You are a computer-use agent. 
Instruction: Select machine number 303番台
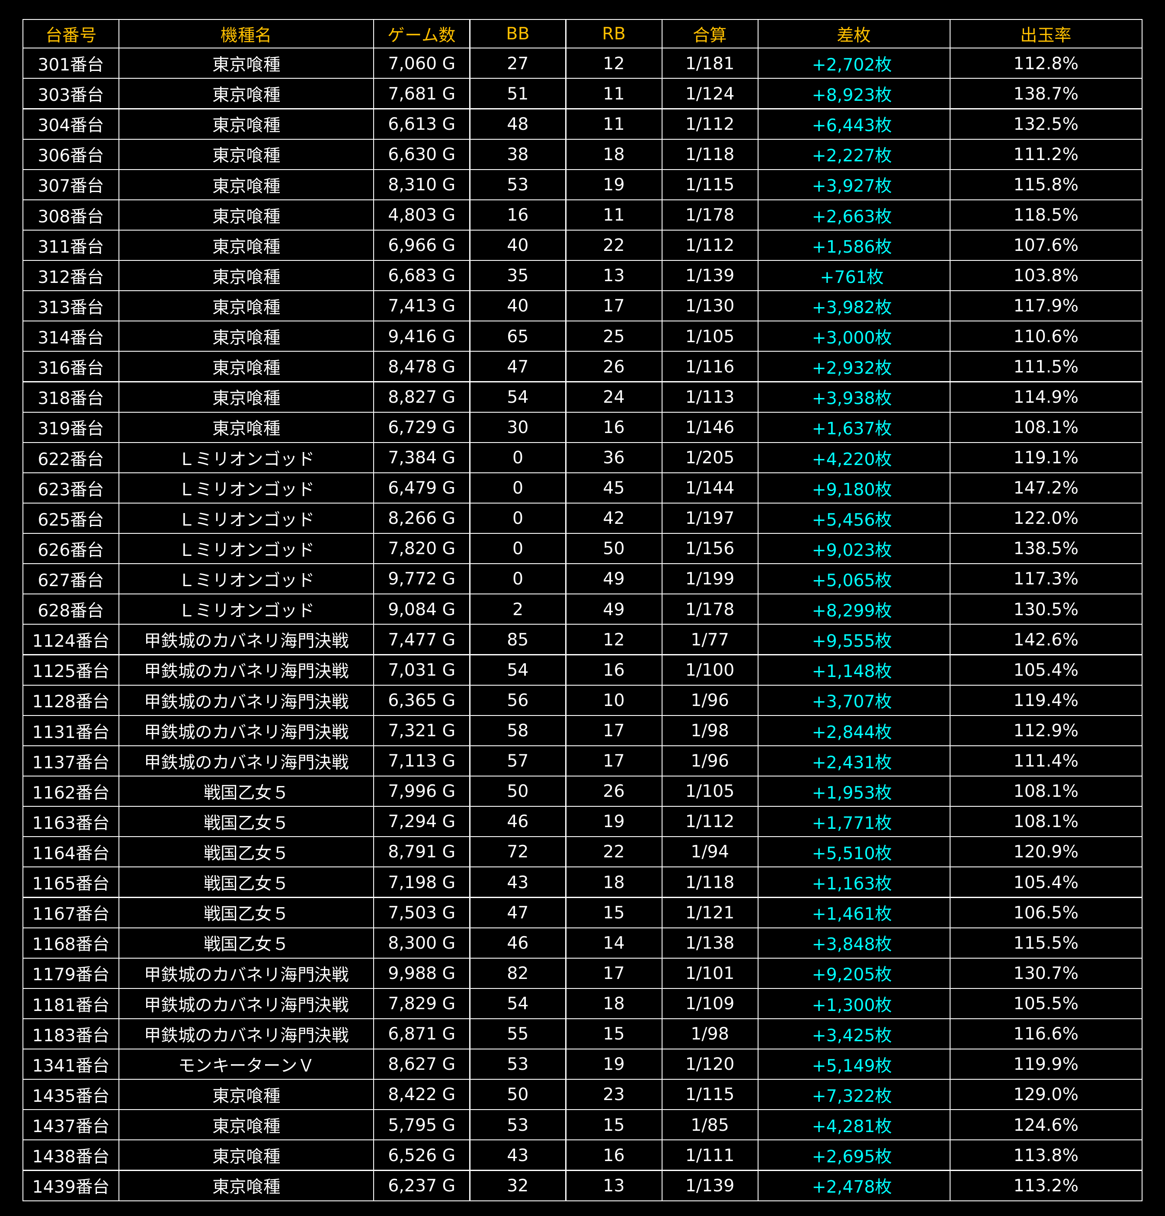pyautogui.click(x=71, y=94)
